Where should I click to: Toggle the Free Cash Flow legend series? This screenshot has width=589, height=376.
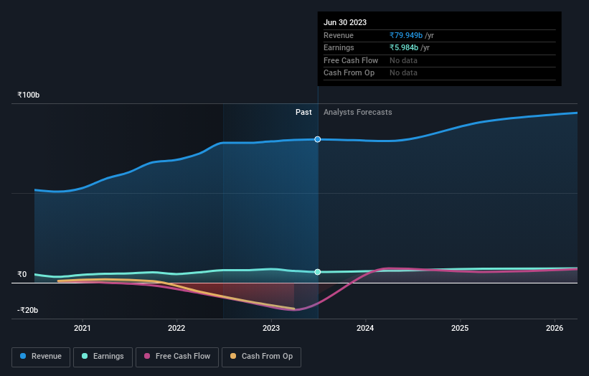(177, 357)
